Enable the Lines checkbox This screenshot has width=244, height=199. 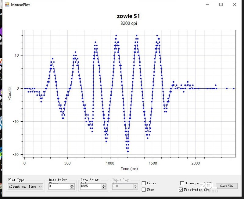click(144, 183)
